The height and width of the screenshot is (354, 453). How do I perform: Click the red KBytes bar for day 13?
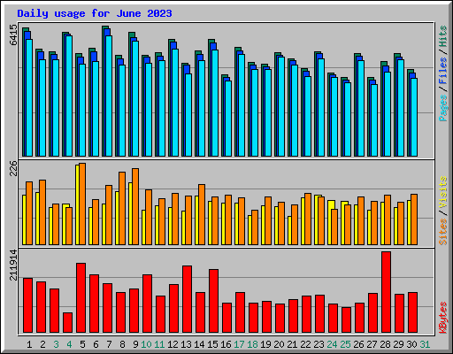tap(187, 299)
